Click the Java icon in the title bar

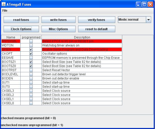(4, 4)
